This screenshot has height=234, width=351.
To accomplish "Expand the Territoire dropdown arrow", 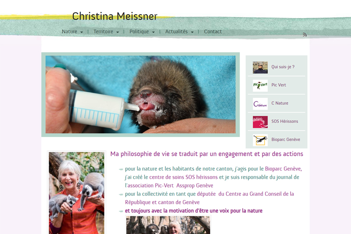I will 118,32.
